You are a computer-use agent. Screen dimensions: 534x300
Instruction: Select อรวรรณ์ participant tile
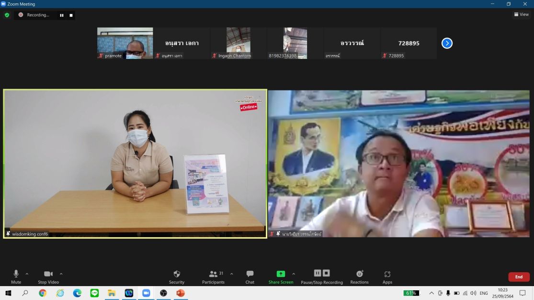(x=352, y=43)
